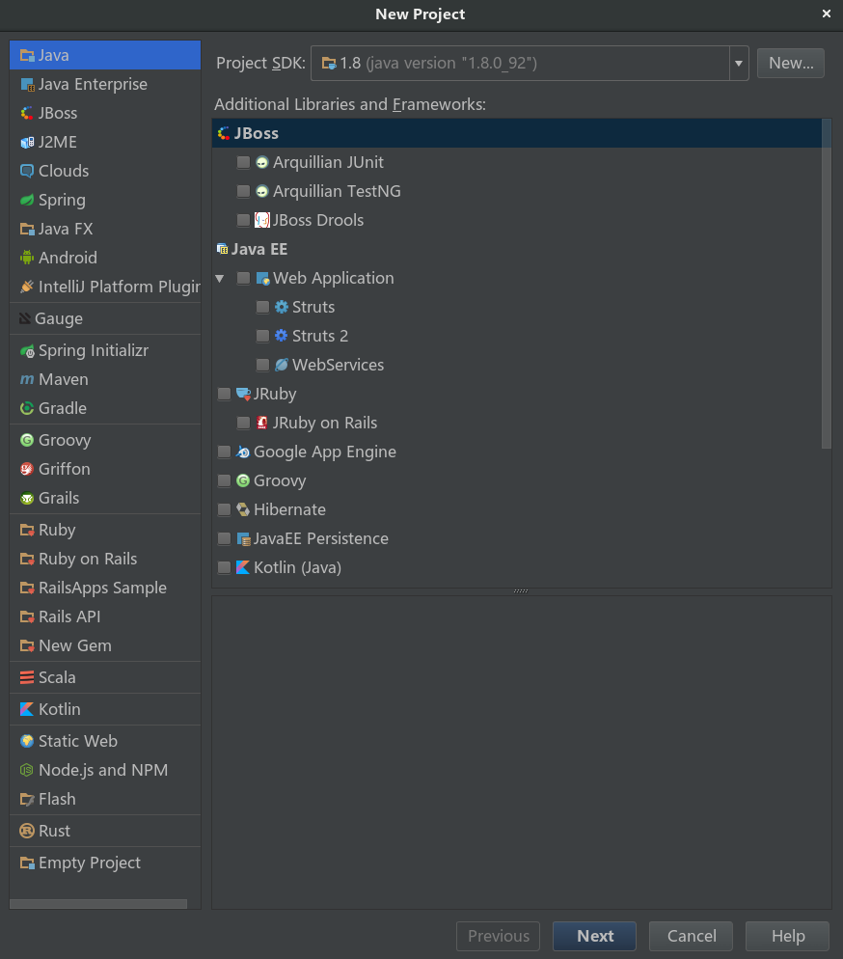Check the Hibernate framework checkbox
Screen dimensions: 843x959
coord(224,509)
